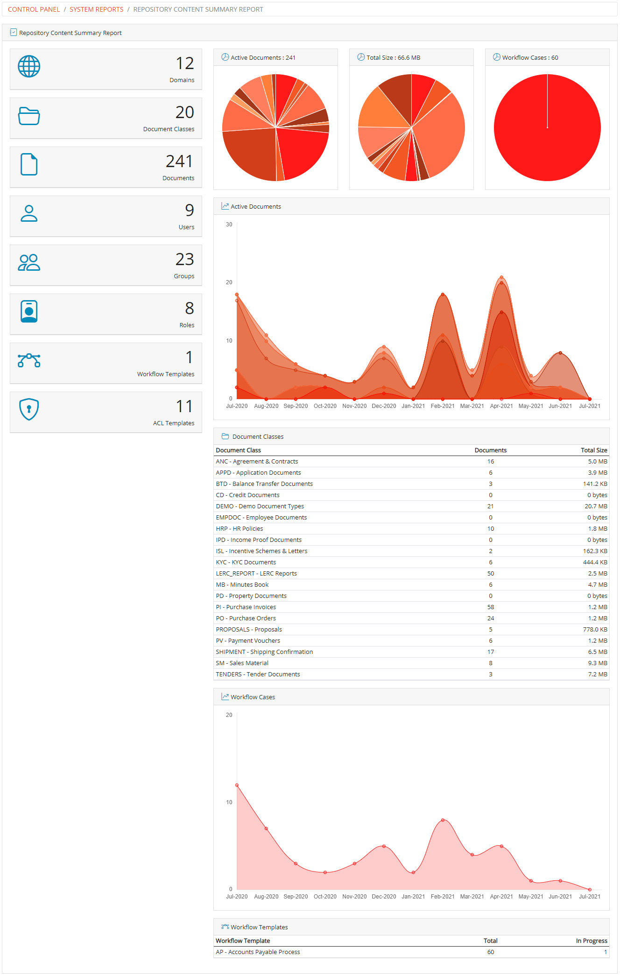Click the Active Documents pie chart

coord(275,127)
